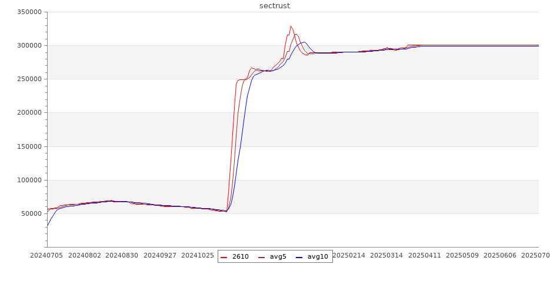Select the avg5 legend label

coord(278,256)
